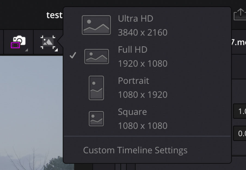Pick the Square 1080 x 1080 format
The image size is (246, 170).
(x=147, y=119)
